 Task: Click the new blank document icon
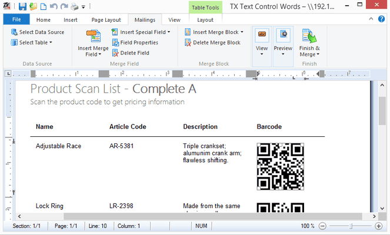point(44,7)
